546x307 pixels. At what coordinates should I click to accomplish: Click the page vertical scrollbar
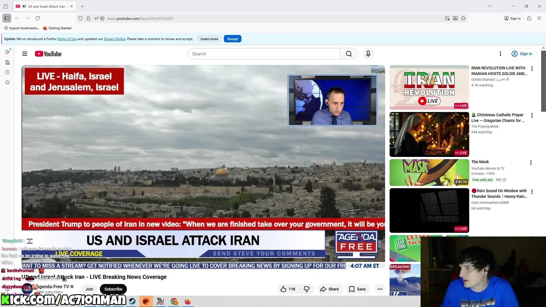(543, 81)
